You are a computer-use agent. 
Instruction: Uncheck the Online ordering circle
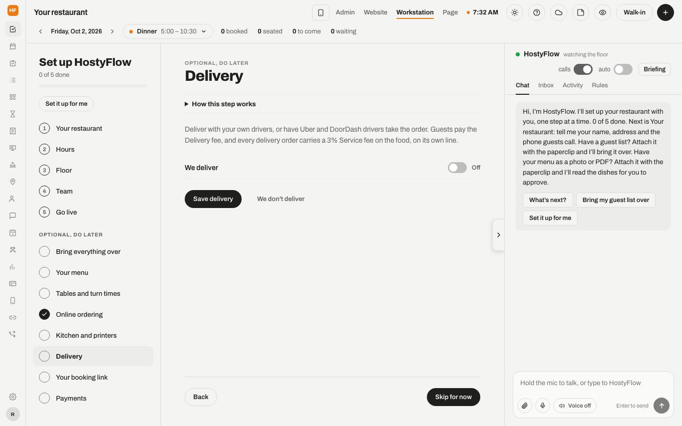[x=44, y=314]
